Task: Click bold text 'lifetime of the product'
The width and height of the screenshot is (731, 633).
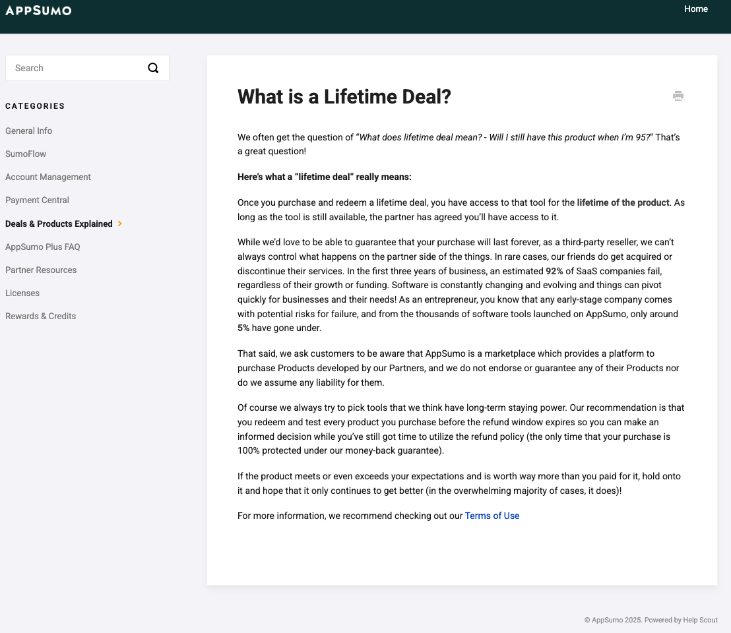Action: coord(623,202)
